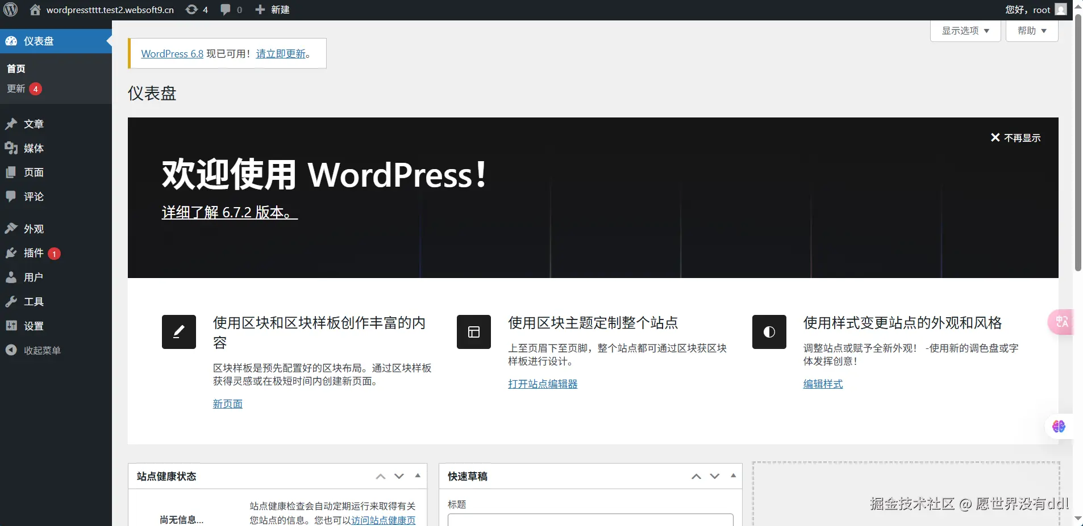Toggle the 站点健康状态 panel collapse triangle

pyautogui.click(x=418, y=476)
